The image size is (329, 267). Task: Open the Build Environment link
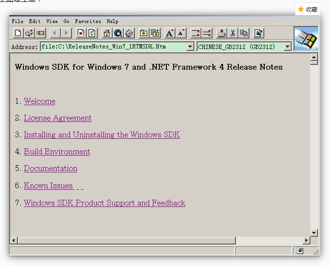tap(57, 151)
